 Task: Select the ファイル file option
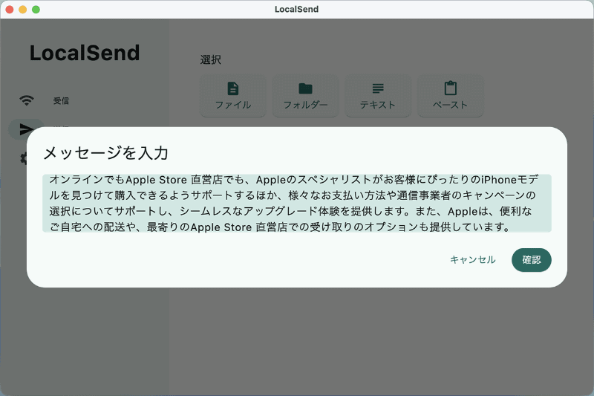[233, 96]
